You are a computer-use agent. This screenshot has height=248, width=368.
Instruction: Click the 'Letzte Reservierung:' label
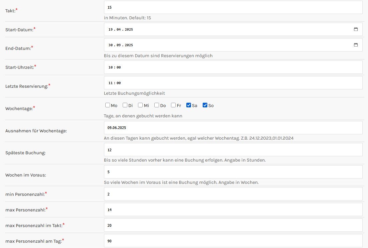point(27,86)
